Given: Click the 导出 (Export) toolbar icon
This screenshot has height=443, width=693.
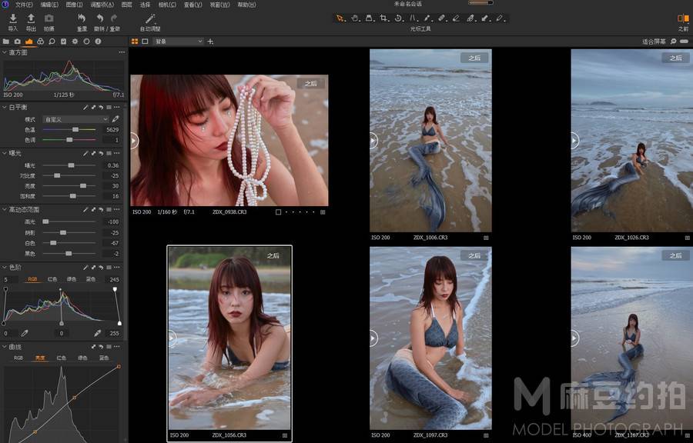Looking at the screenshot, I should [31, 18].
